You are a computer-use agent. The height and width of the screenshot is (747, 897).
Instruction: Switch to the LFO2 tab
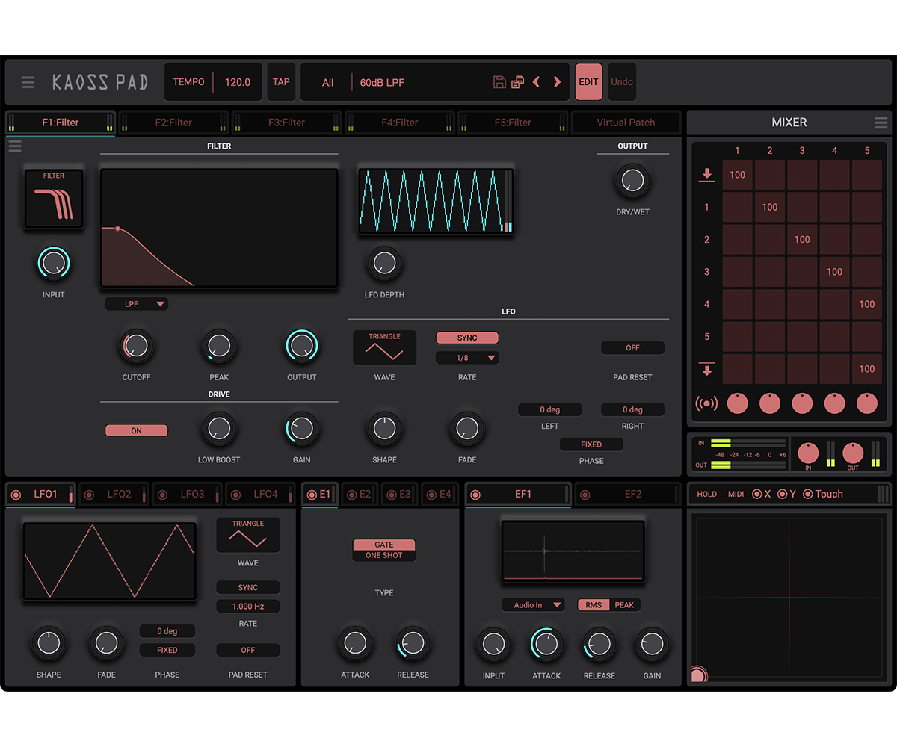click(114, 494)
